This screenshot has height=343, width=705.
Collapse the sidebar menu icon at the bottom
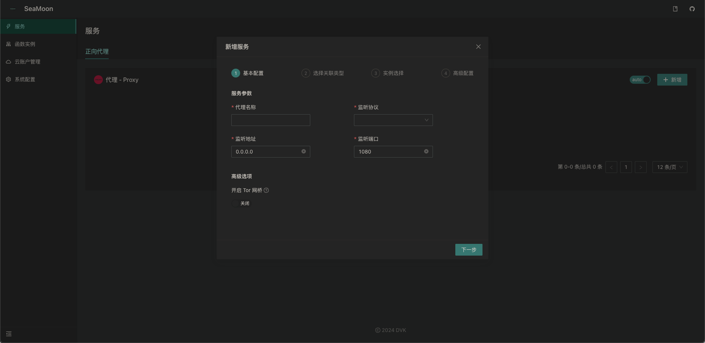(x=9, y=334)
